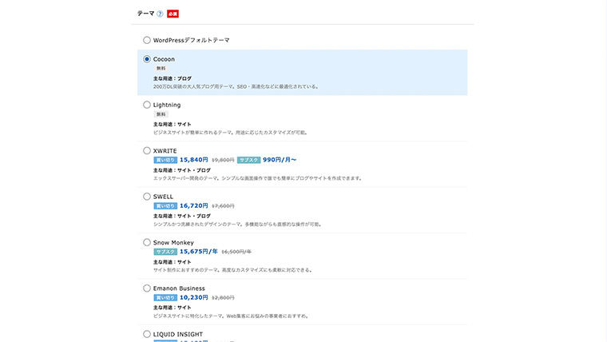
Task: Click the 買い切り badge under SWELL
Action: (x=165, y=205)
